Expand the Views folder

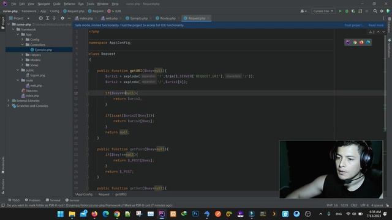[x=22, y=65]
